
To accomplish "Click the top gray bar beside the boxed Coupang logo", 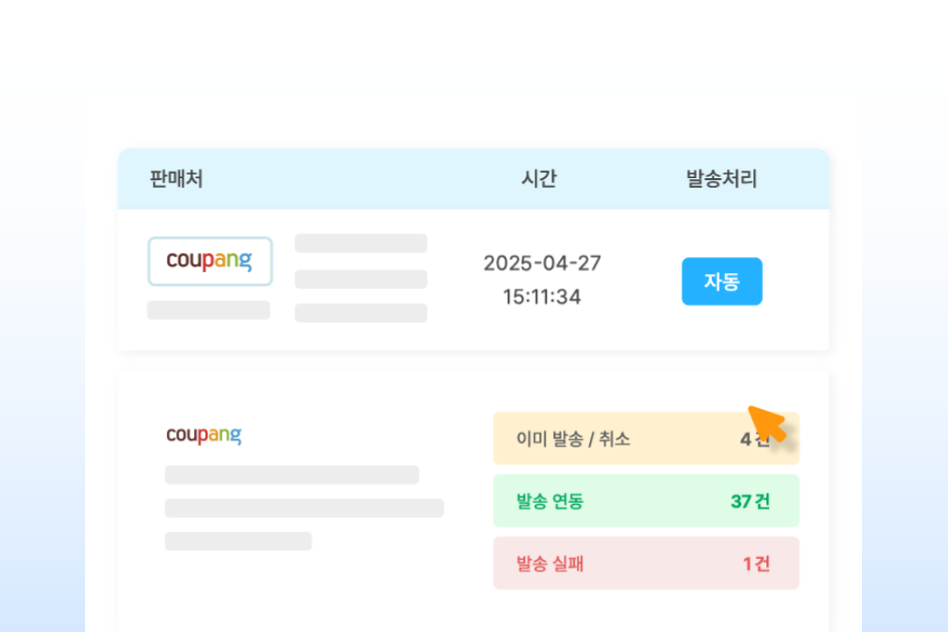I will [361, 243].
